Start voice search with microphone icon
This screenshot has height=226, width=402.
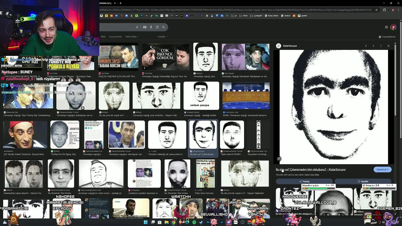coord(151,27)
